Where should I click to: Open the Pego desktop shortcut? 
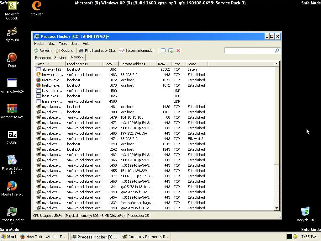[12, 60]
